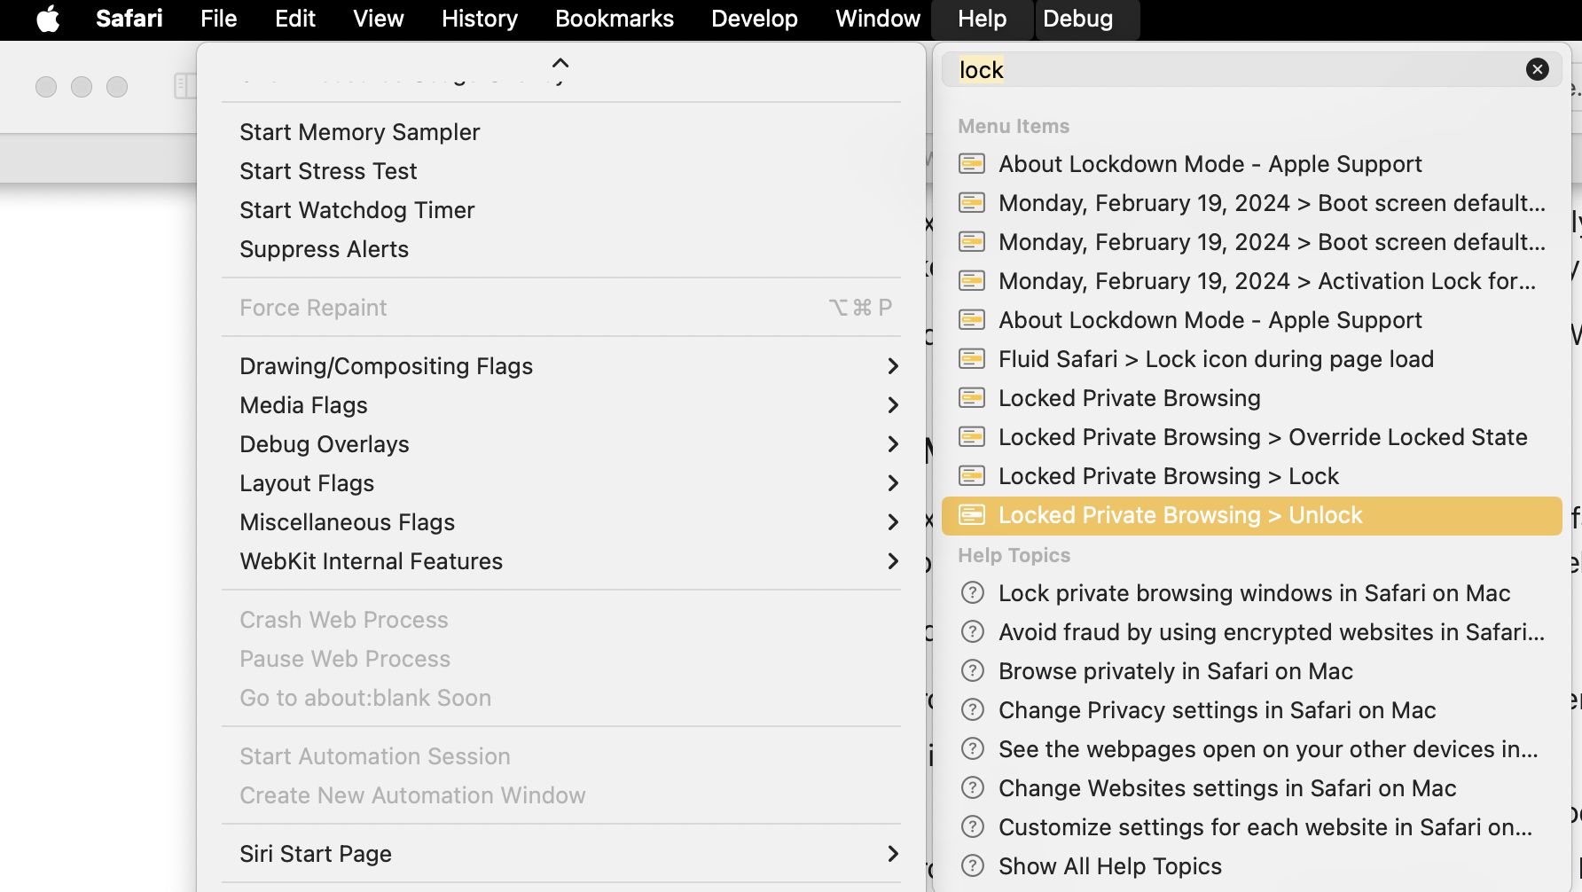The image size is (1582, 892).
Task: Choose Suppress Alerts menu item
Action: (324, 249)
